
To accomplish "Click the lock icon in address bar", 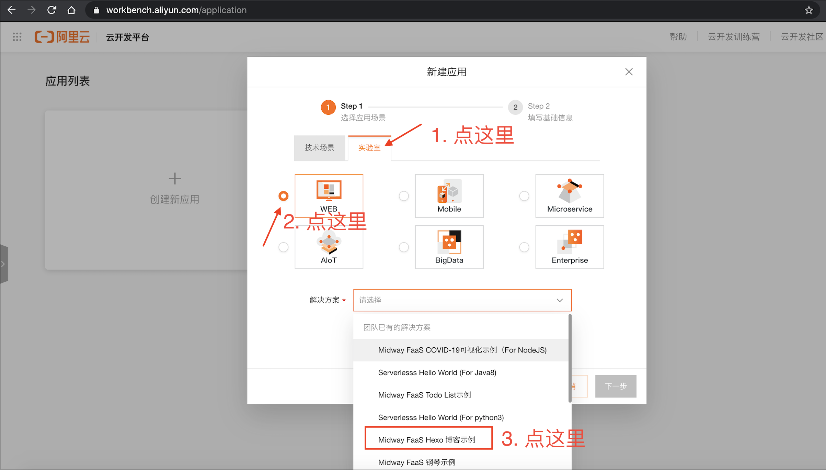I will (x=96, y=10).
